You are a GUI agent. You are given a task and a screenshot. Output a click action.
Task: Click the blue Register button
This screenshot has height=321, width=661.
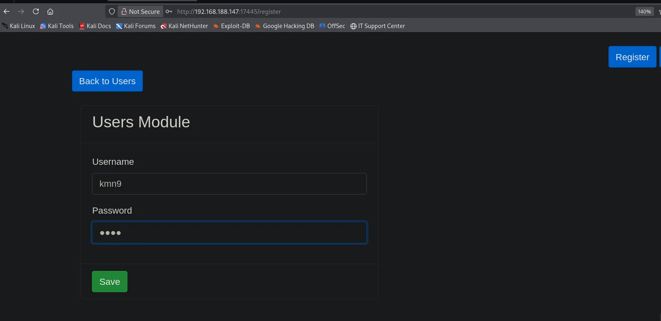click(632, 57)
